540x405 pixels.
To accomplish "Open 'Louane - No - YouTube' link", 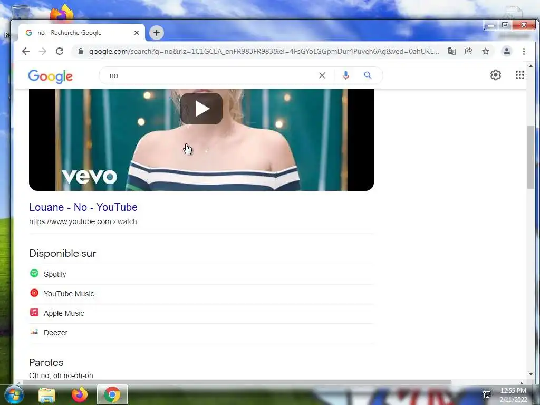I will point(83,207).
